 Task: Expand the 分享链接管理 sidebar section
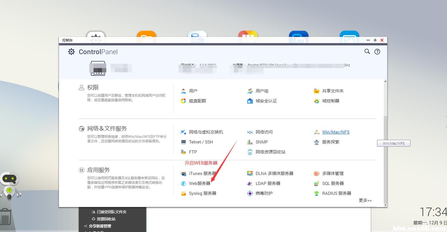pyautogui.click(x=86, y=226)
